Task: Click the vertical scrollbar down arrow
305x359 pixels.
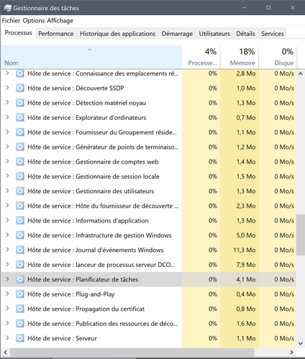Action: (301, 343)
